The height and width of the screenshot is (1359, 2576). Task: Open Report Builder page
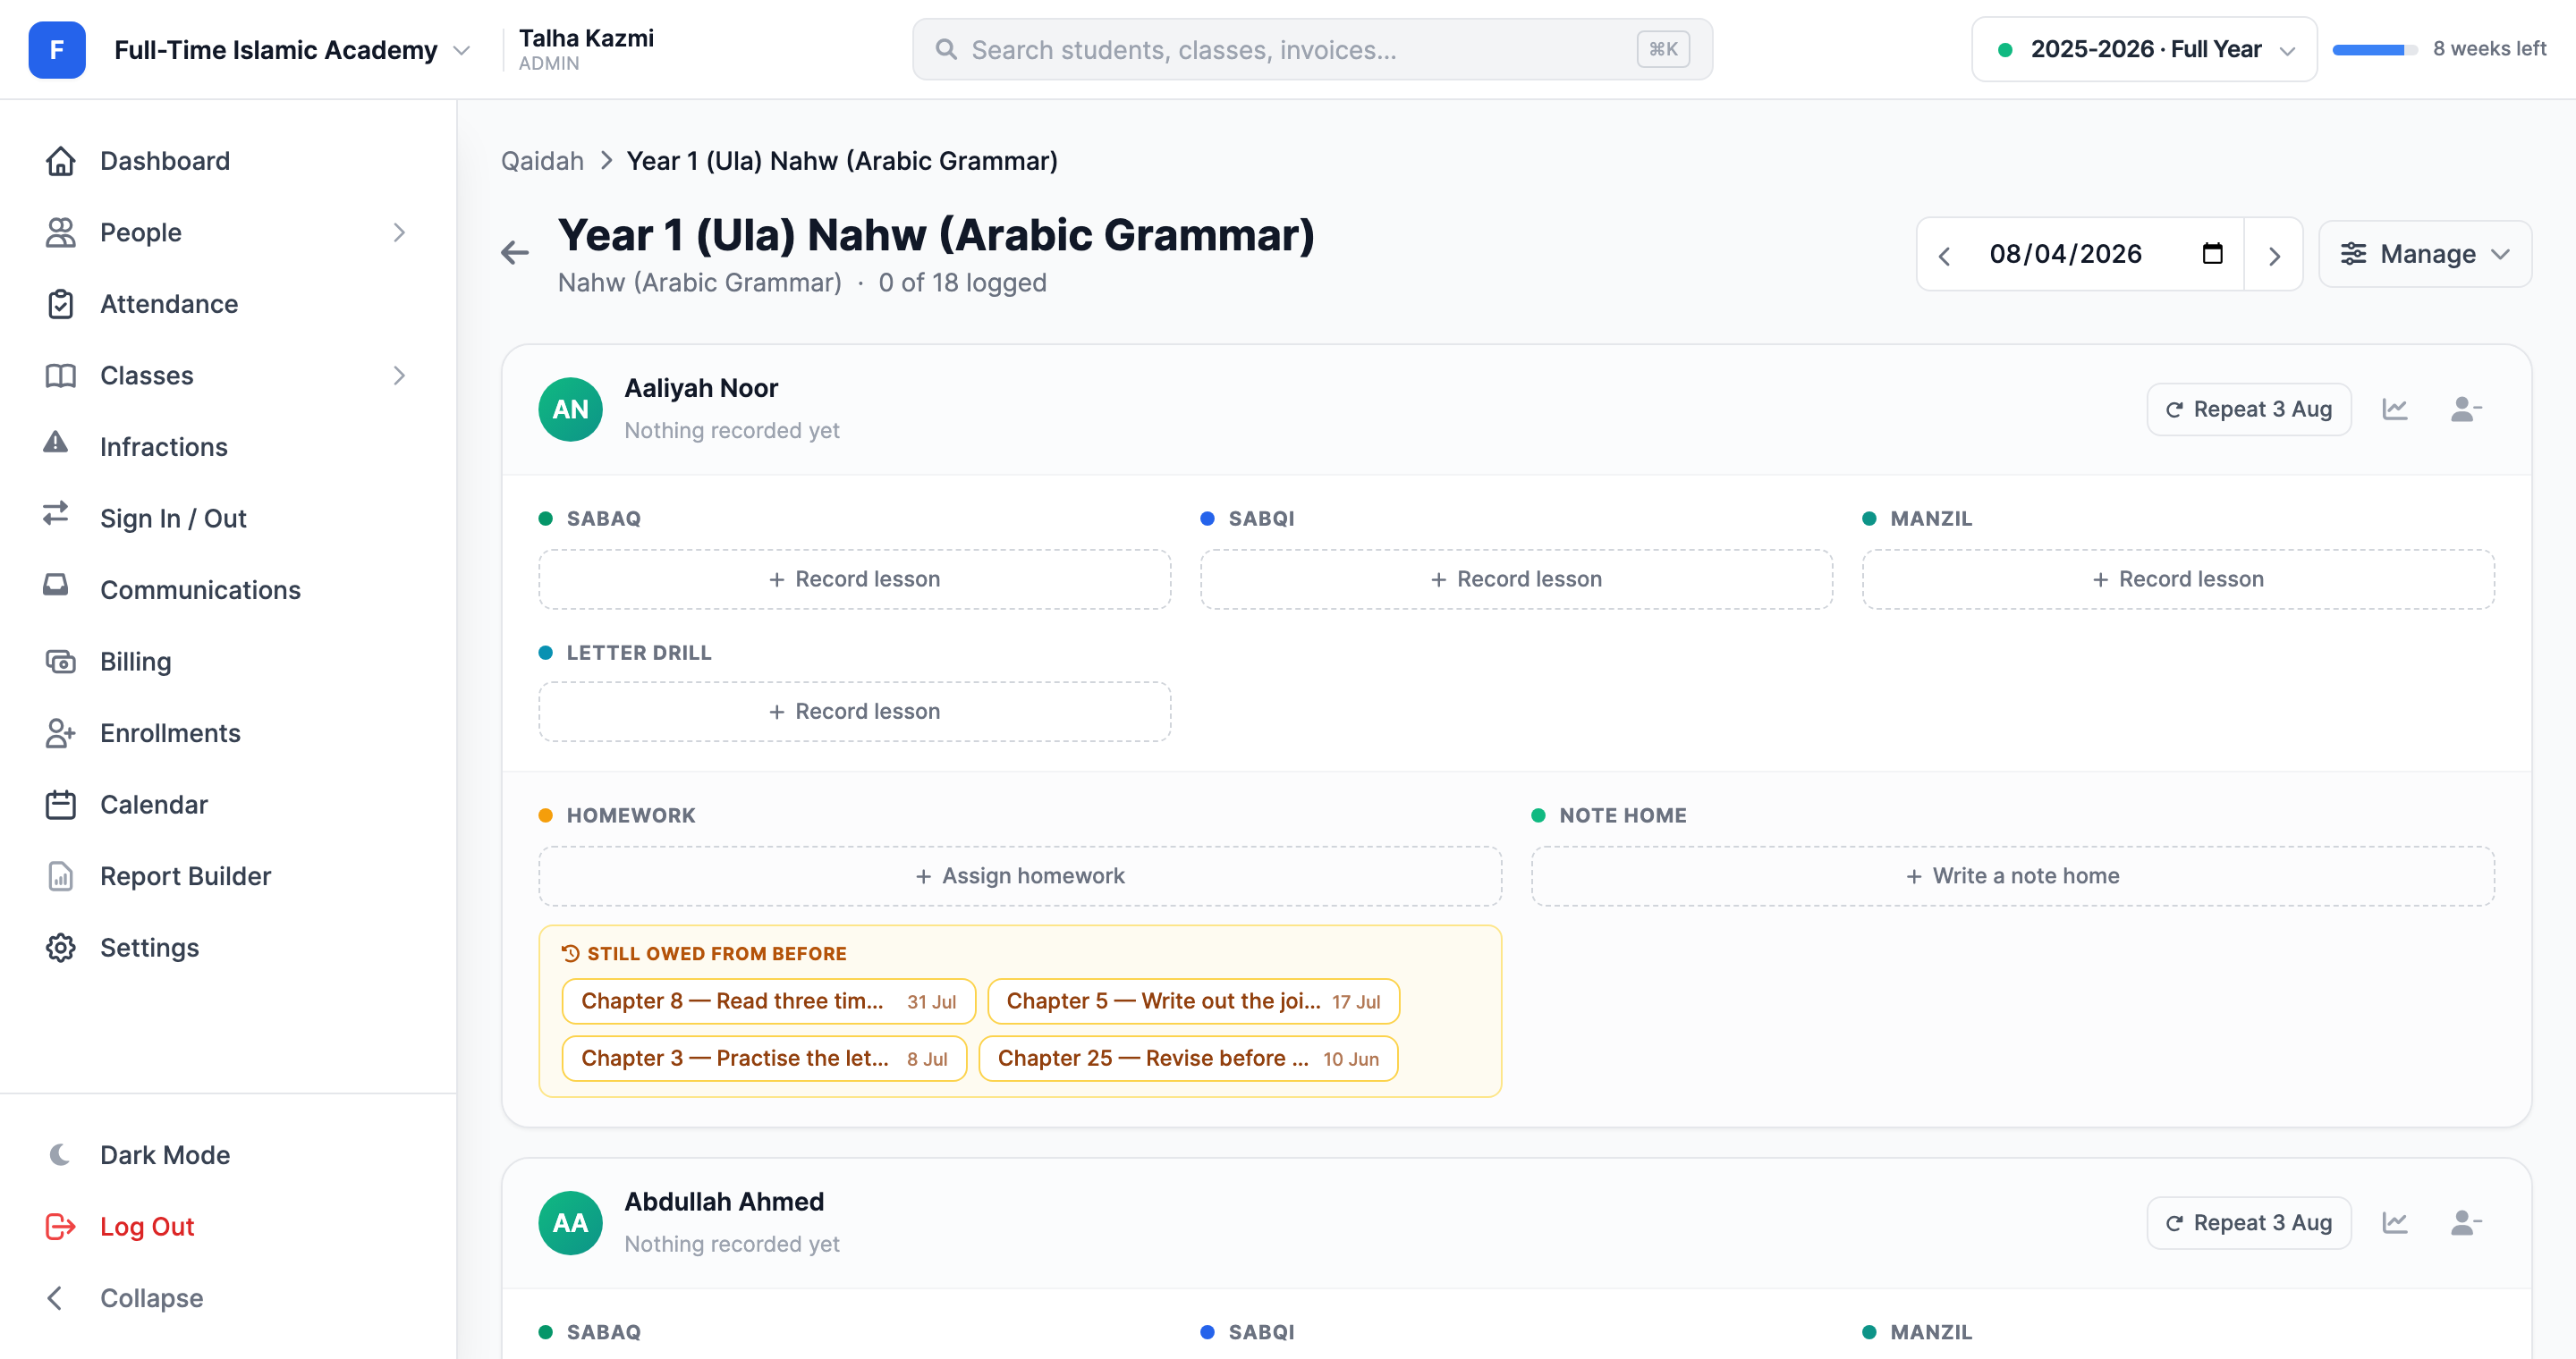coord(186,876)
